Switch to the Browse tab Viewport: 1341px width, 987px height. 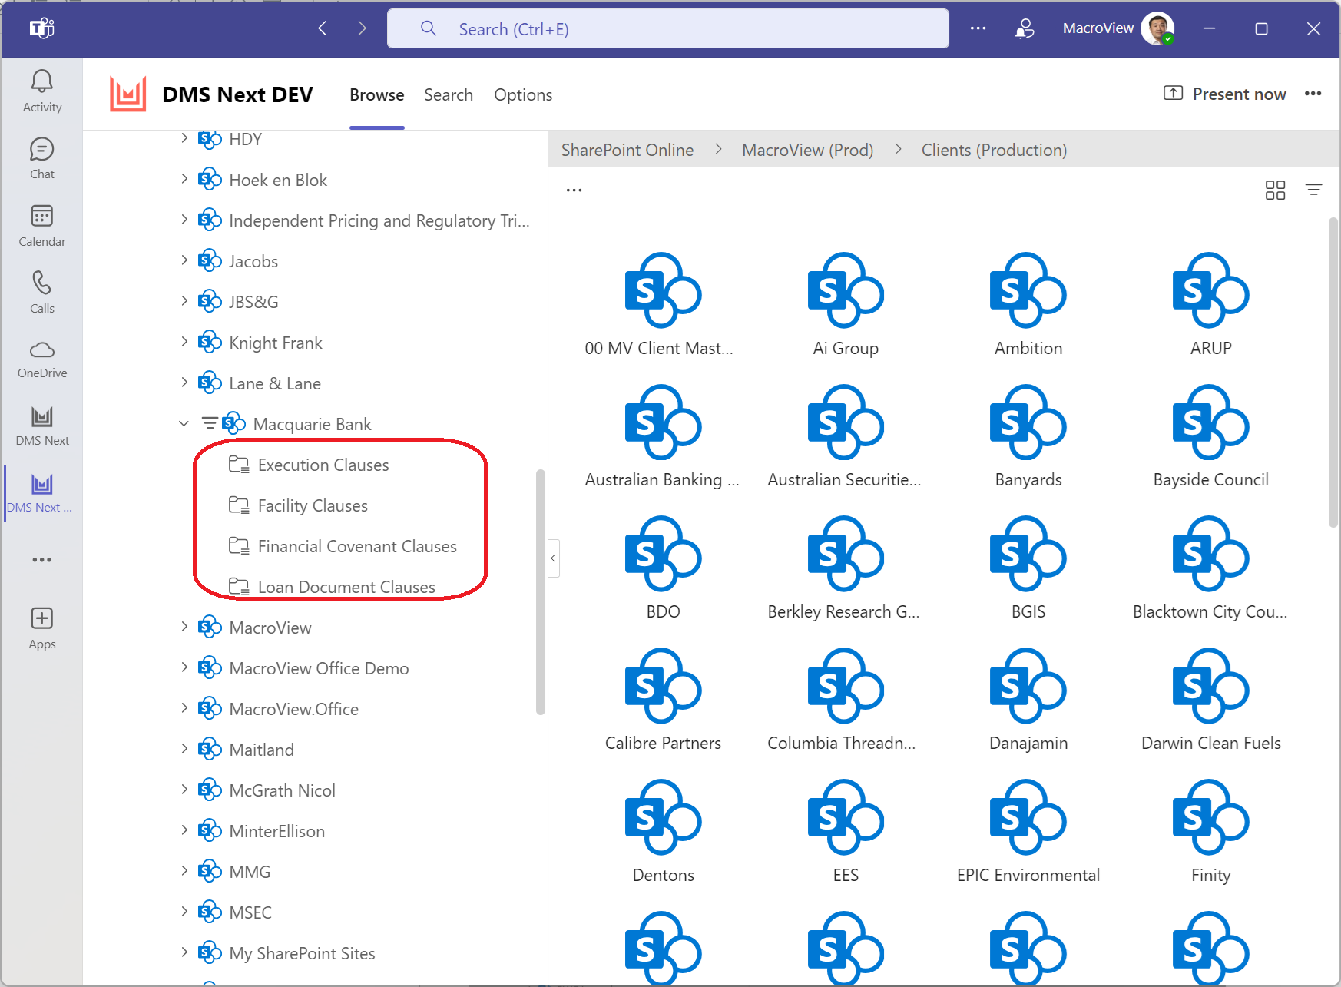pos(376,94)
